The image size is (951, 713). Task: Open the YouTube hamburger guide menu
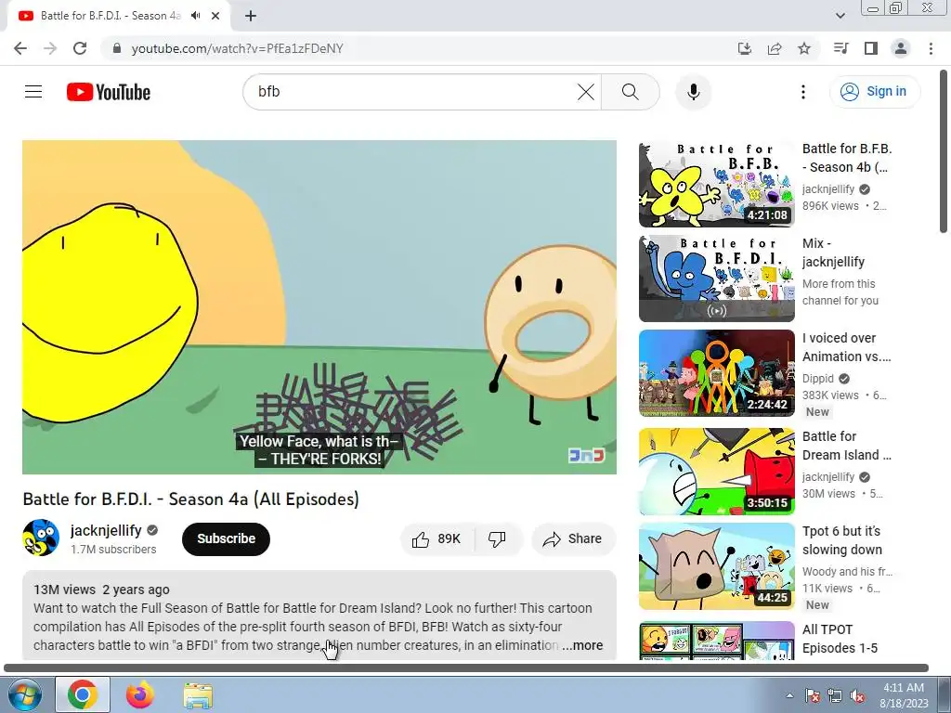click(x=33, y=92)
